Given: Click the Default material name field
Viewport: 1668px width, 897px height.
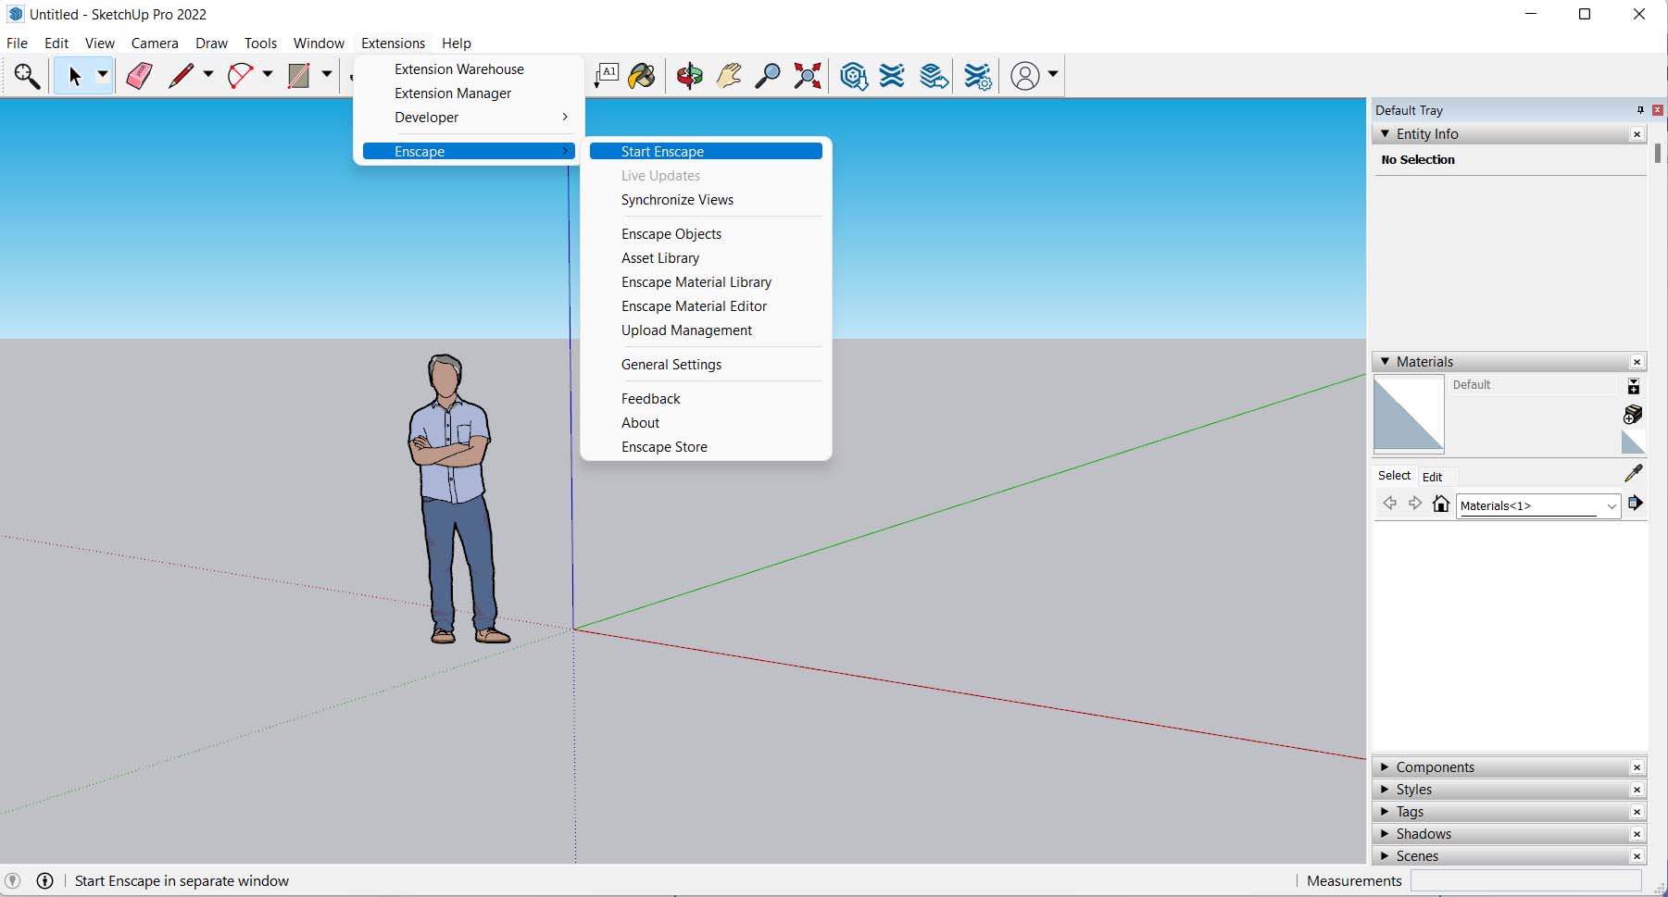Looking at the screenshot, I should coord(1533,385).
